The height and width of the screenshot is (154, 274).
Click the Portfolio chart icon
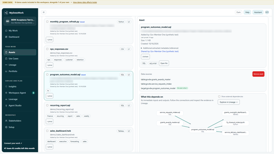click(6, 71)
